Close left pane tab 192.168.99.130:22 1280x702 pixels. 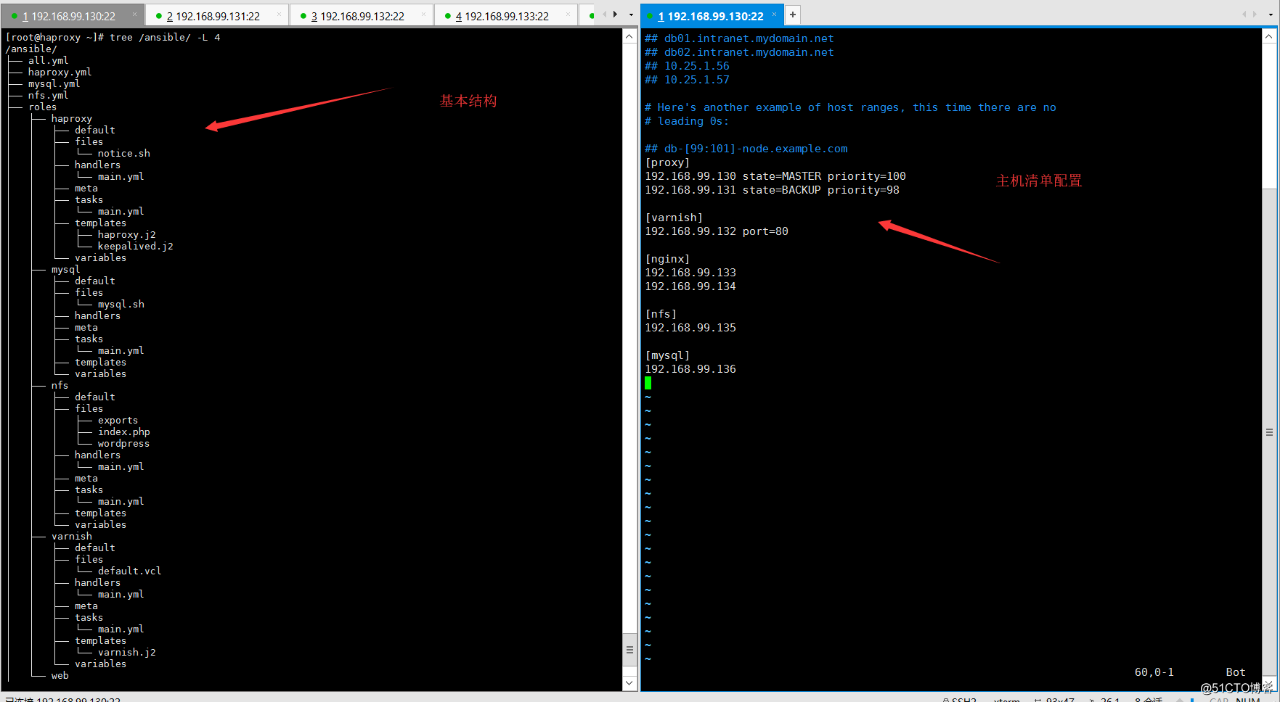click(x=134, y=15)
